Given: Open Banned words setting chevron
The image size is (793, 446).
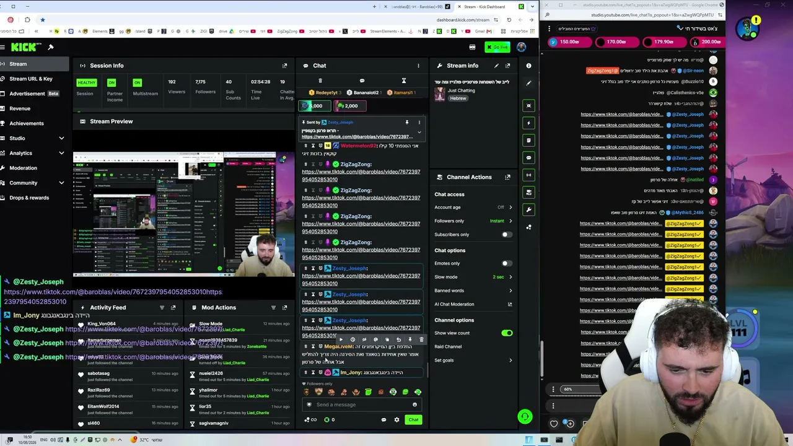Looking at the screenshot, I should pyautogui.click(x=510, y=291).
